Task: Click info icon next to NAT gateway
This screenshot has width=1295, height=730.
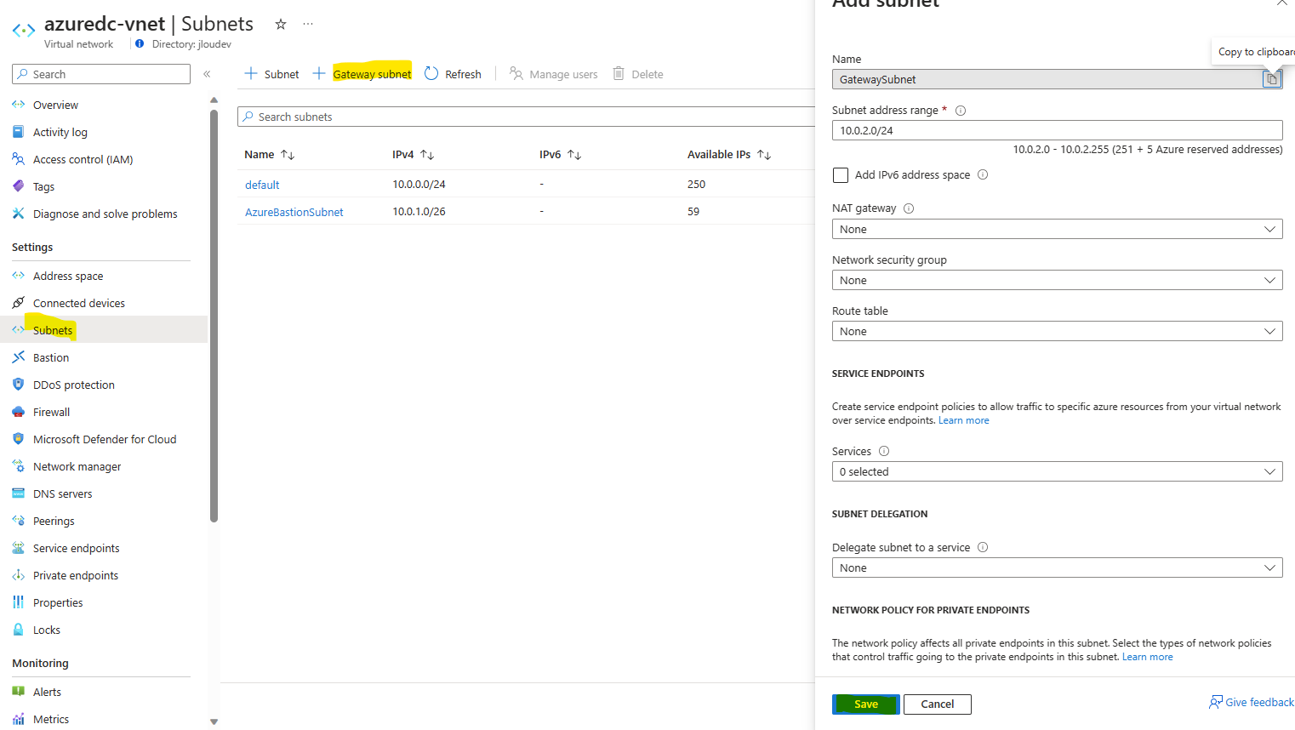Action: [909, 208]
